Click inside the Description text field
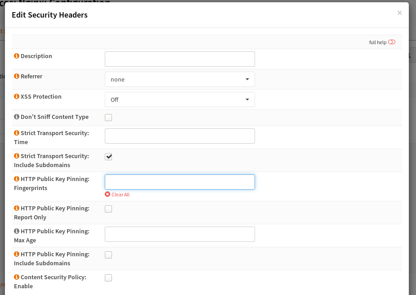Image resolution: width=416 pixels, height=295 pixels. (x=179, y=59)
